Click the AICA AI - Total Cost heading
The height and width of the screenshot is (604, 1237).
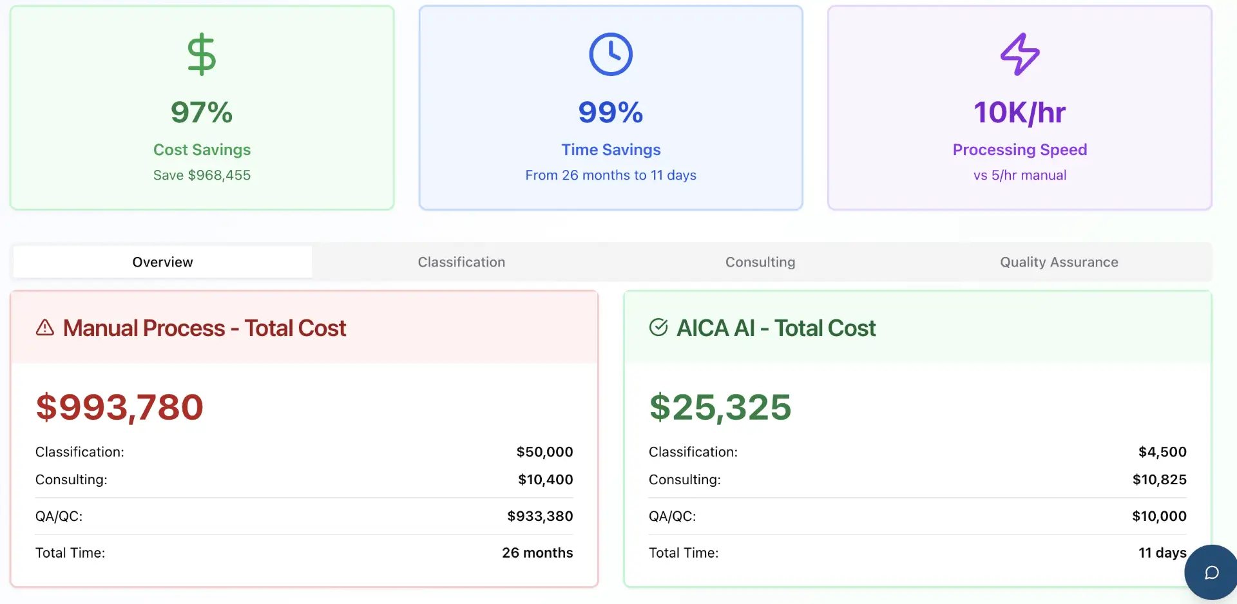(776, 328)
